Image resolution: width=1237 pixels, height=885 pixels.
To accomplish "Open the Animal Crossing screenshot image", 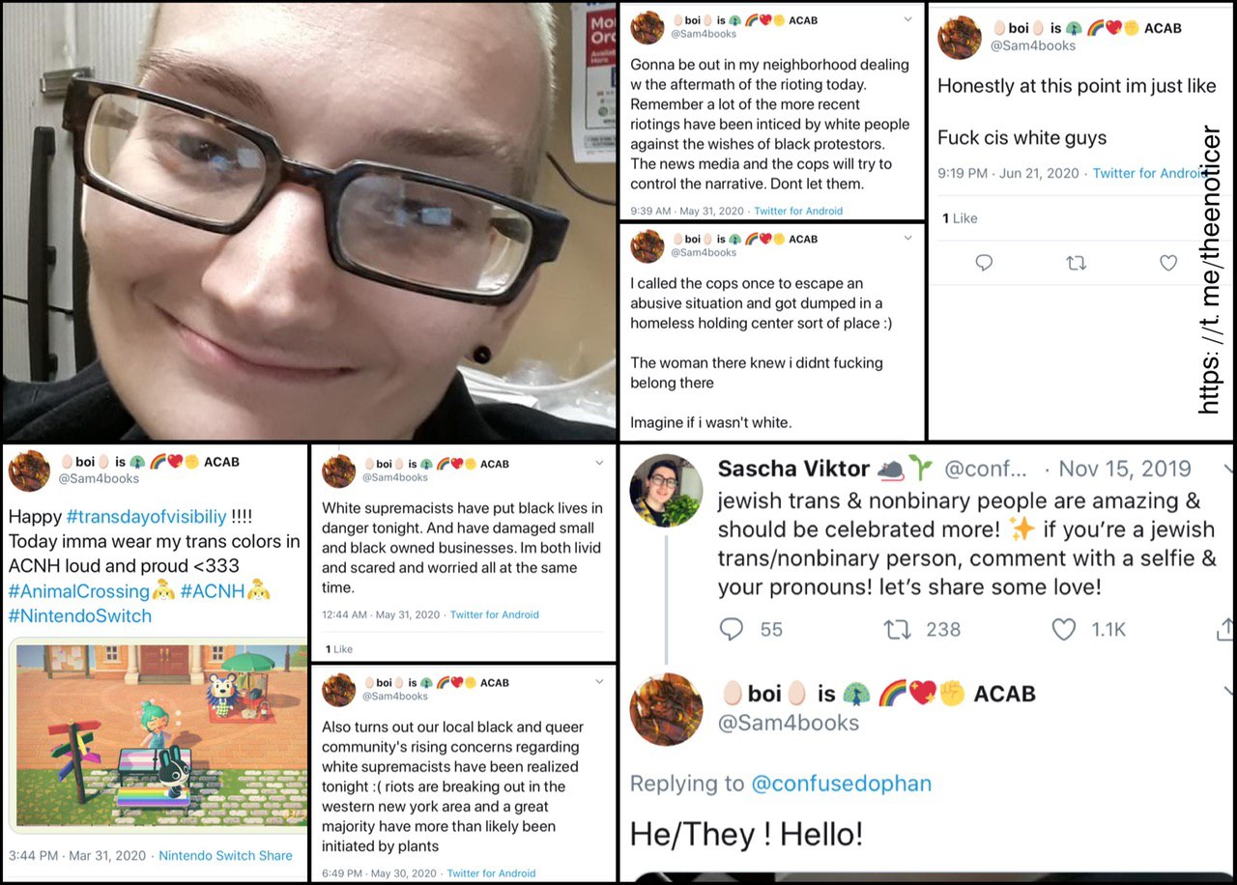I will pos(158,734).
